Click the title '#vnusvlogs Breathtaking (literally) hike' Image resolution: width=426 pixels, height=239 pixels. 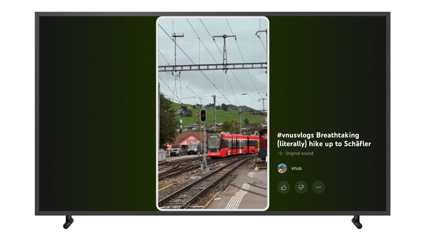point(324,139)
